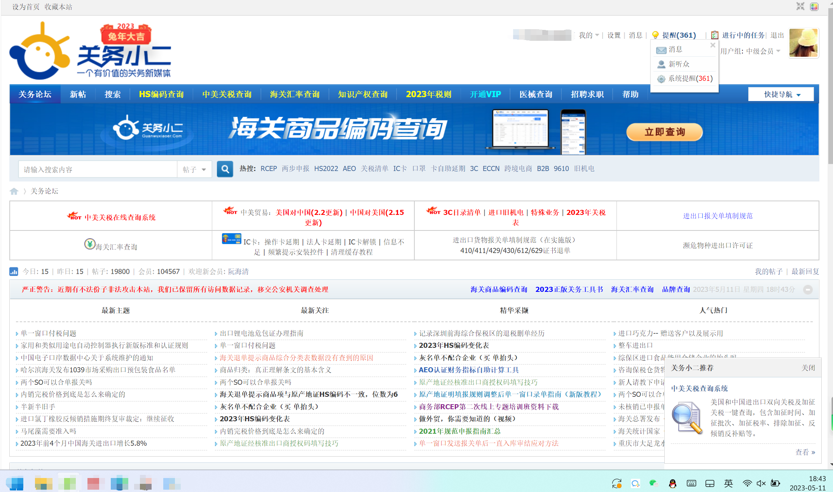
Task: Click the 跨境电商 hot search keyword
Action: (x=518, y=169)
